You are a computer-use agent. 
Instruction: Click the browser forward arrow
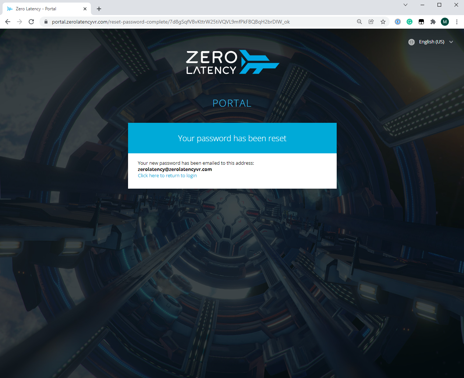pyautogui.click(x=20, y=22)
